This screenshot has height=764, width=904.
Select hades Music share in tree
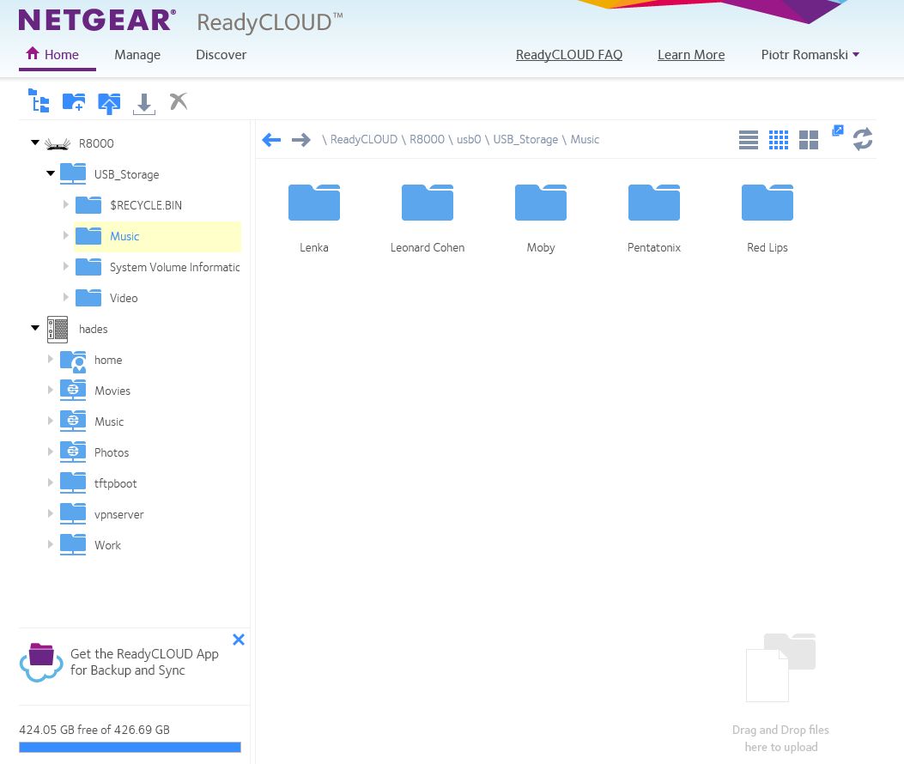[109, 422]
